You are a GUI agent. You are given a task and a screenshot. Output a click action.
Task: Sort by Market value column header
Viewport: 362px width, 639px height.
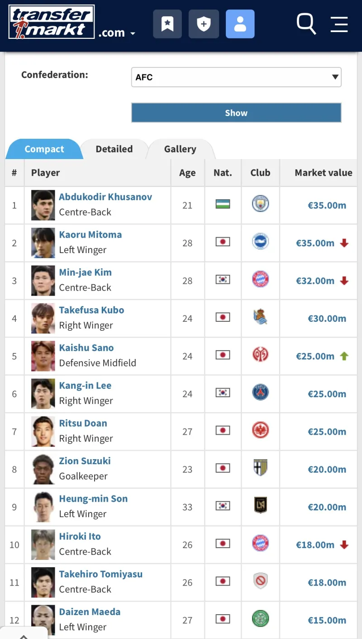coord(323,173)
